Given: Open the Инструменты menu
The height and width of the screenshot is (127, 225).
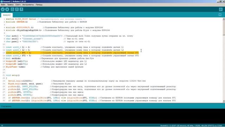Looking at the screenshot, I should [x=28, y=5].
